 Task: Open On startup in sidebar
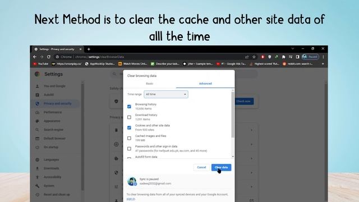click(51, 147)
